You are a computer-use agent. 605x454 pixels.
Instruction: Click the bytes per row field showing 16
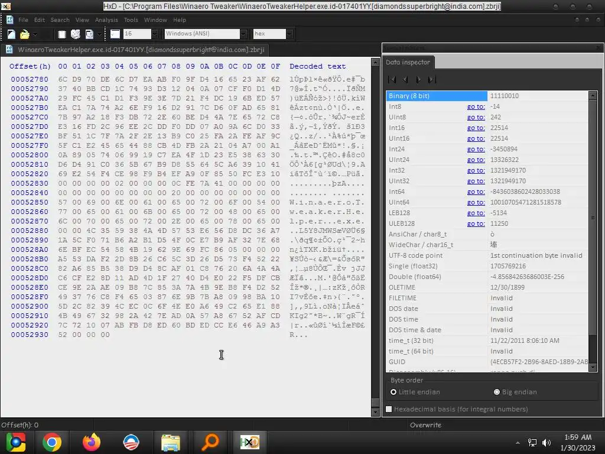(137, 34)
